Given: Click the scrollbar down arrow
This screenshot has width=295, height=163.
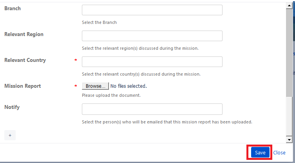Looking at the screenshot, I should click(x=289, y=139).
